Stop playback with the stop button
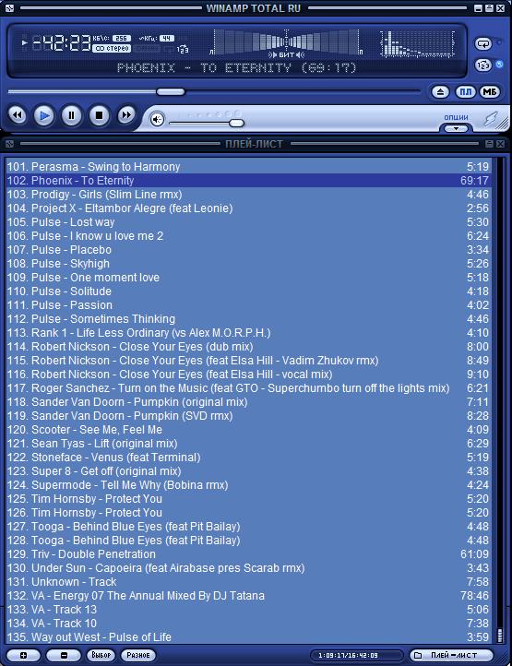The width and height of the screenshot is (512, 666). (x=99, y=115)
